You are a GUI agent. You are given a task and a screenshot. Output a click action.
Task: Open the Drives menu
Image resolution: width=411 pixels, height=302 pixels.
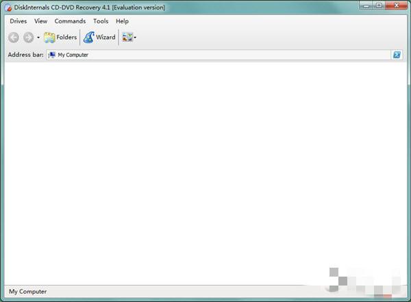(18, 21)
